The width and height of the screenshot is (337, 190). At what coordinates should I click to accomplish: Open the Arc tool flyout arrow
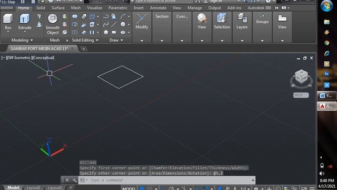(128, 16)
